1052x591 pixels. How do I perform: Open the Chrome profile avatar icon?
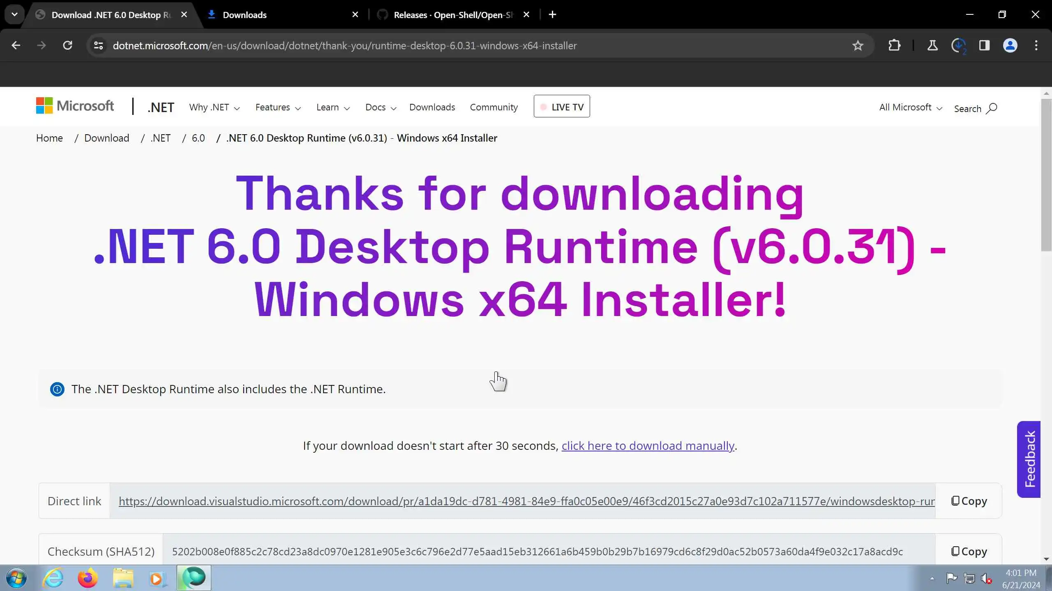tap(1010, 46)
